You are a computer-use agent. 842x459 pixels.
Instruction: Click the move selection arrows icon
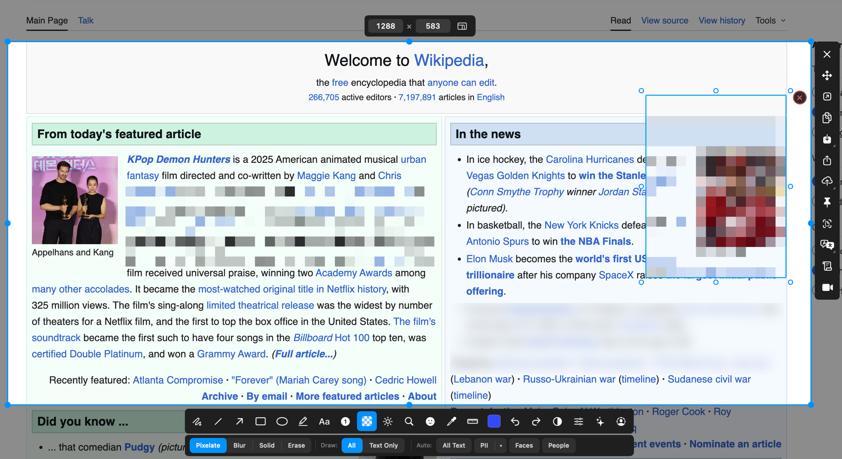(827, 75)
